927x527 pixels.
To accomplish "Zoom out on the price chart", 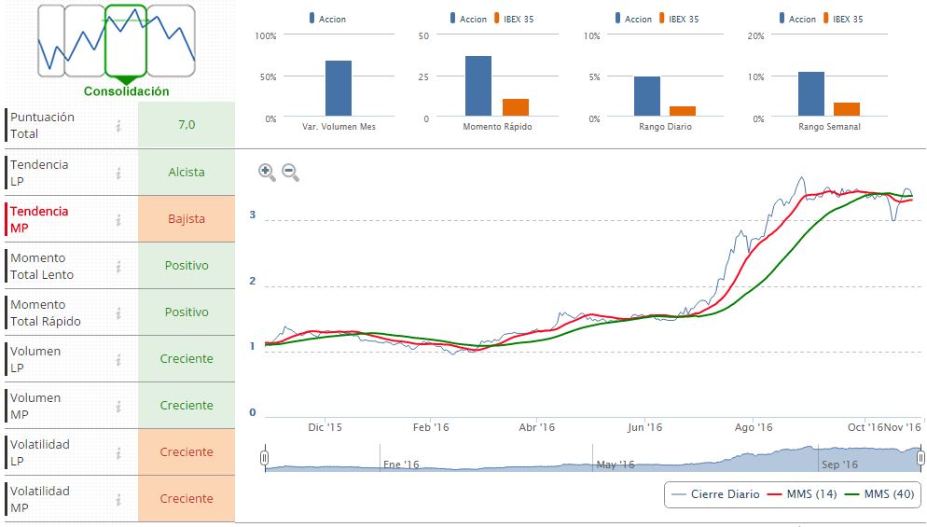I will pyautogui.click(x=290, y=173).
